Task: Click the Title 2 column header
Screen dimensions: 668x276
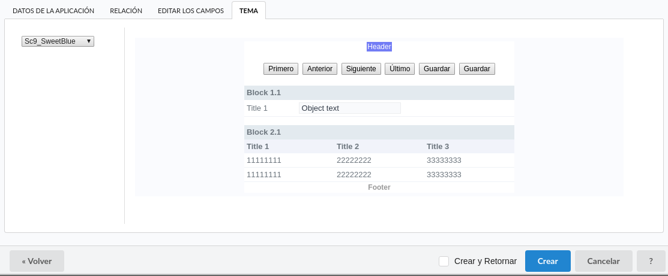Action: [x=348, y=147]
